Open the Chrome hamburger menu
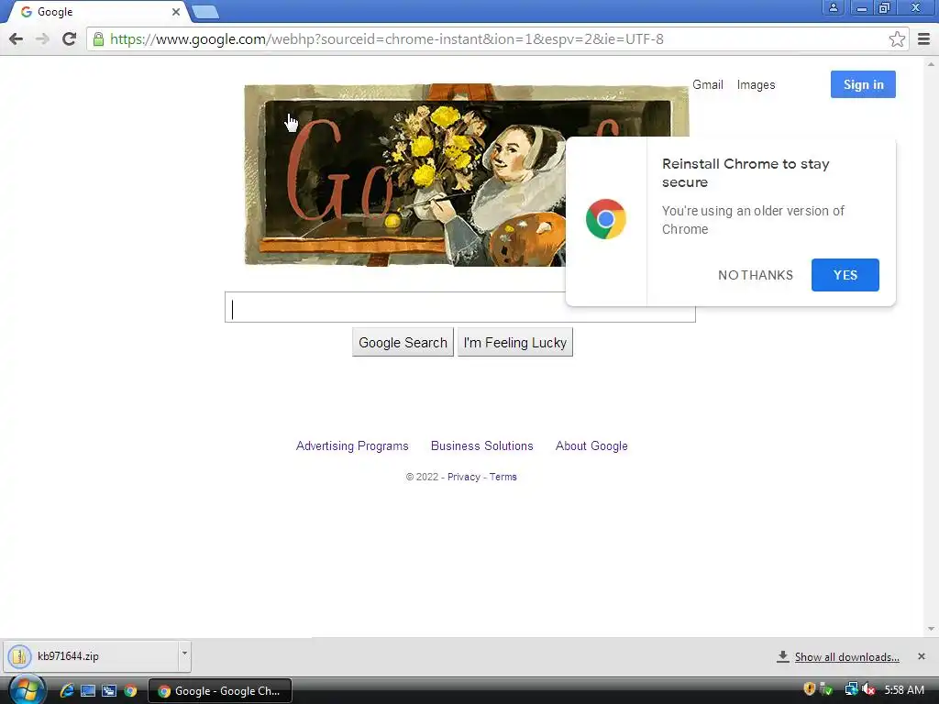The image size is (939, 704). tap(924, 39)
